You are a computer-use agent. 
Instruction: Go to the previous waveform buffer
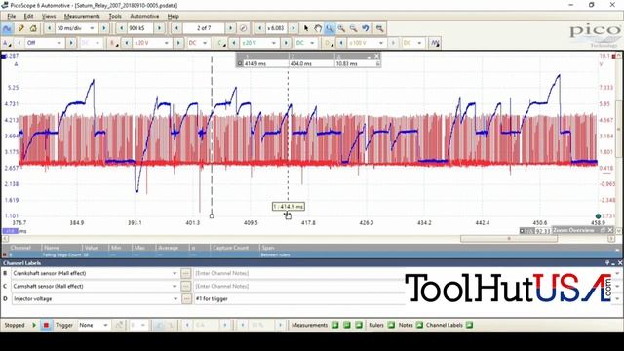pos(176,28)
